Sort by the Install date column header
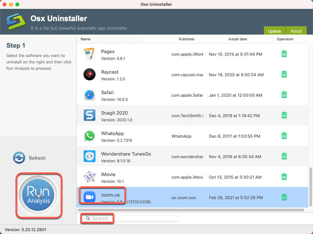Screen dimensions: 313x234 coord(238,39)
